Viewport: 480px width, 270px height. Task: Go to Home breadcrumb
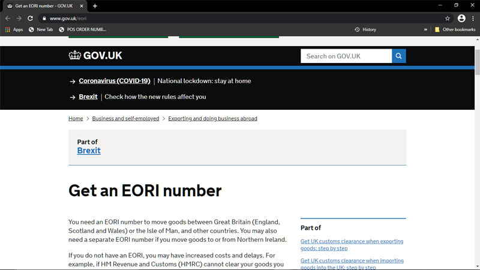(76, 119)
